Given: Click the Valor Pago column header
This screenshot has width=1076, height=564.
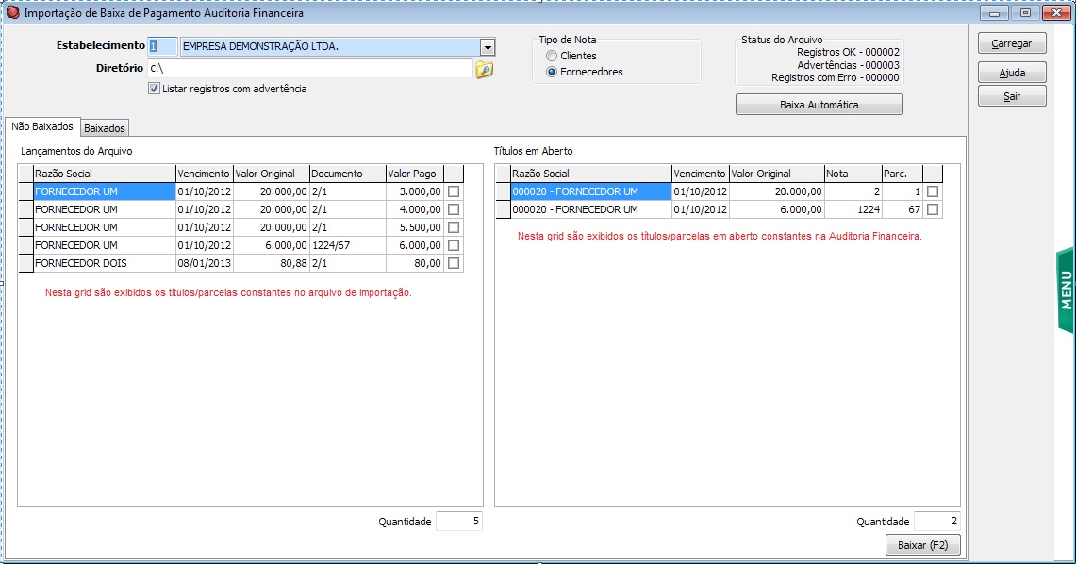Looking at the screenshot, I should tap(413, 174).
